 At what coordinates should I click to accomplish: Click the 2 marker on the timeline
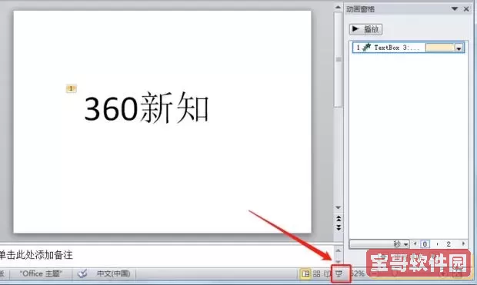tap(449, 244)
